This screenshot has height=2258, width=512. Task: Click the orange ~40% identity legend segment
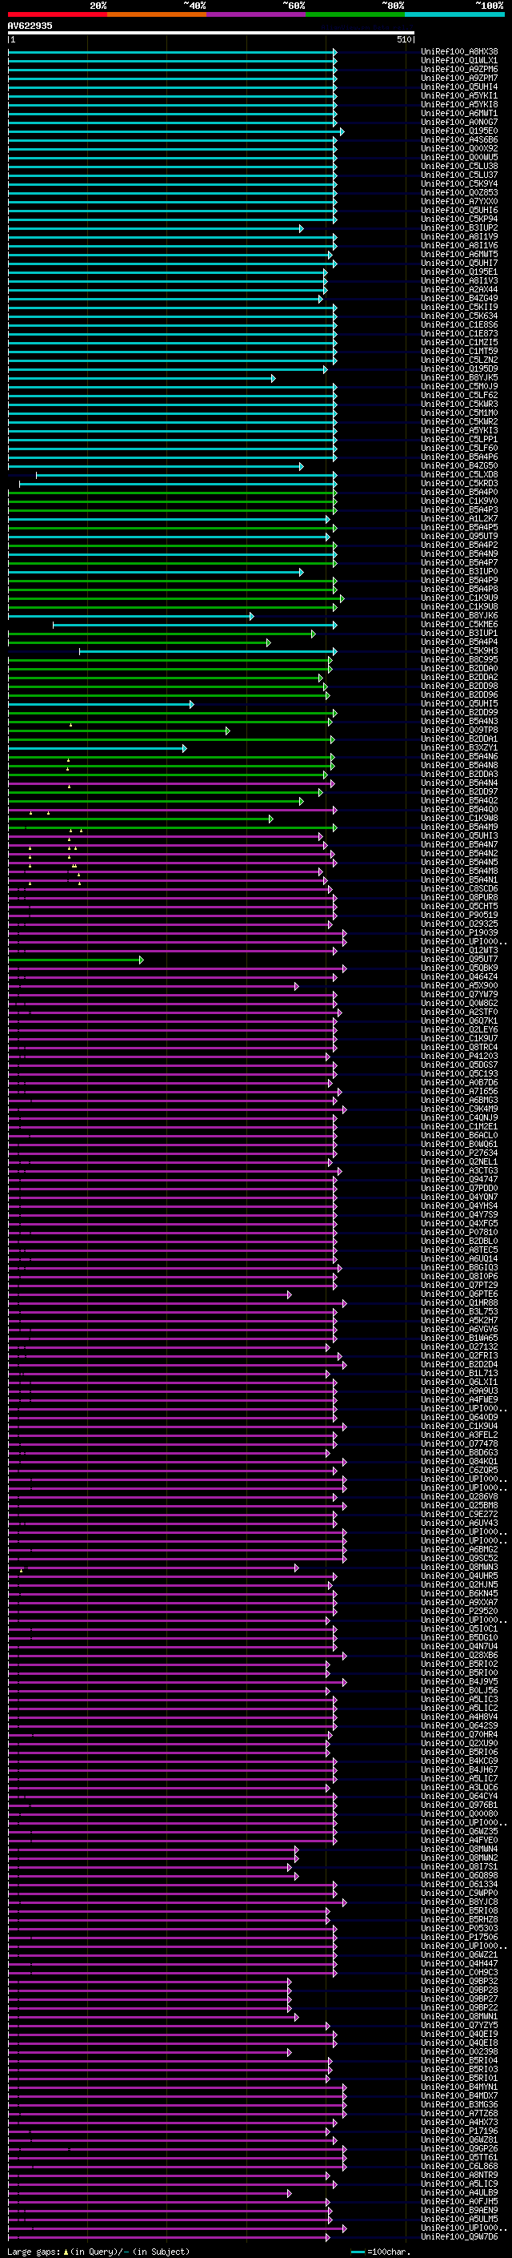(157, 14)
